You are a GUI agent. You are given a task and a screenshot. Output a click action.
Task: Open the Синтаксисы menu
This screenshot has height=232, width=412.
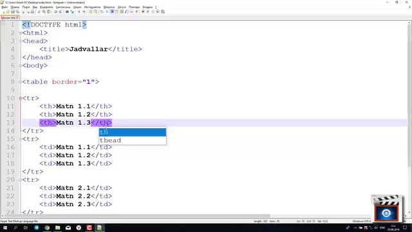click(x=63, y=7)
